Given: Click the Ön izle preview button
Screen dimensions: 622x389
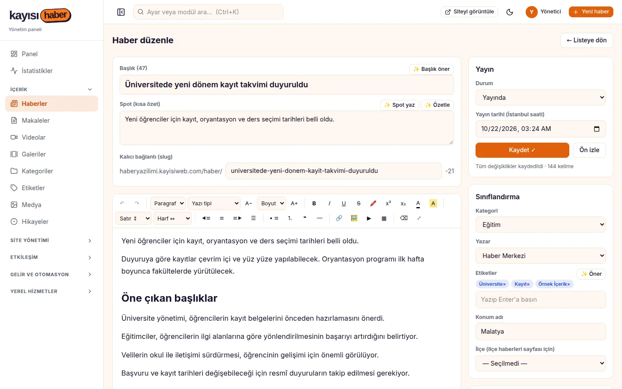Looking at the screenshot, I should click(589, 150).
